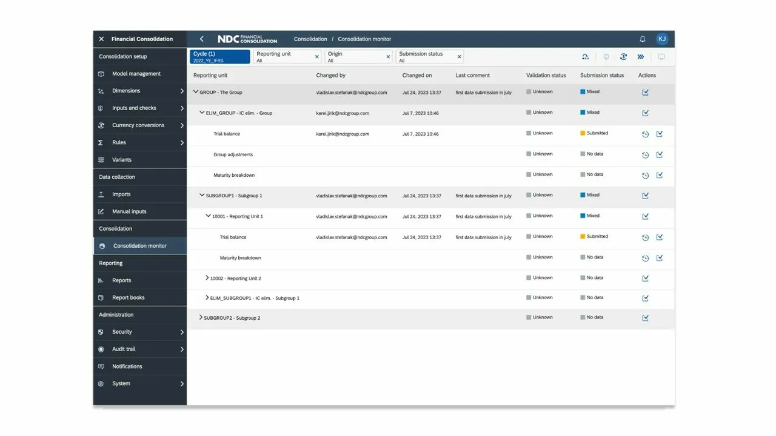Open the KJ user avatar in the top bar
This screenshot has width=776, height=436.
pyautogui.click(x=661, y=38)
